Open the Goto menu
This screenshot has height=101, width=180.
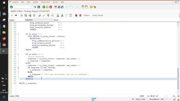(x=29, y=2)
